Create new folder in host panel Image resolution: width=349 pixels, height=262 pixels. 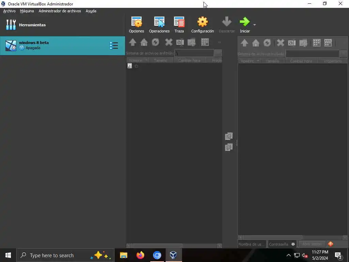pyautogui.click(x=192, y=42)
